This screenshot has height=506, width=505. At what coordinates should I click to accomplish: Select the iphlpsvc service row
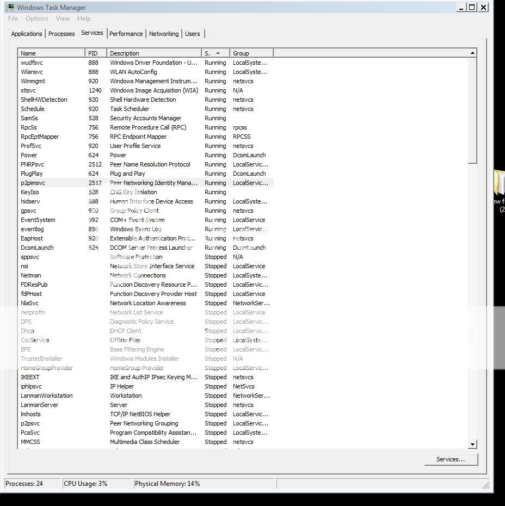[146, 387]
